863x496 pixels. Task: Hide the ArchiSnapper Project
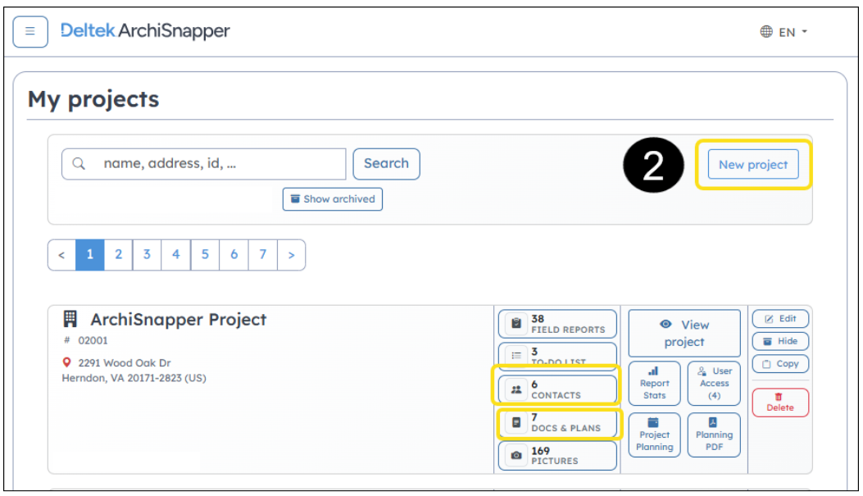[x=780, y=341]
